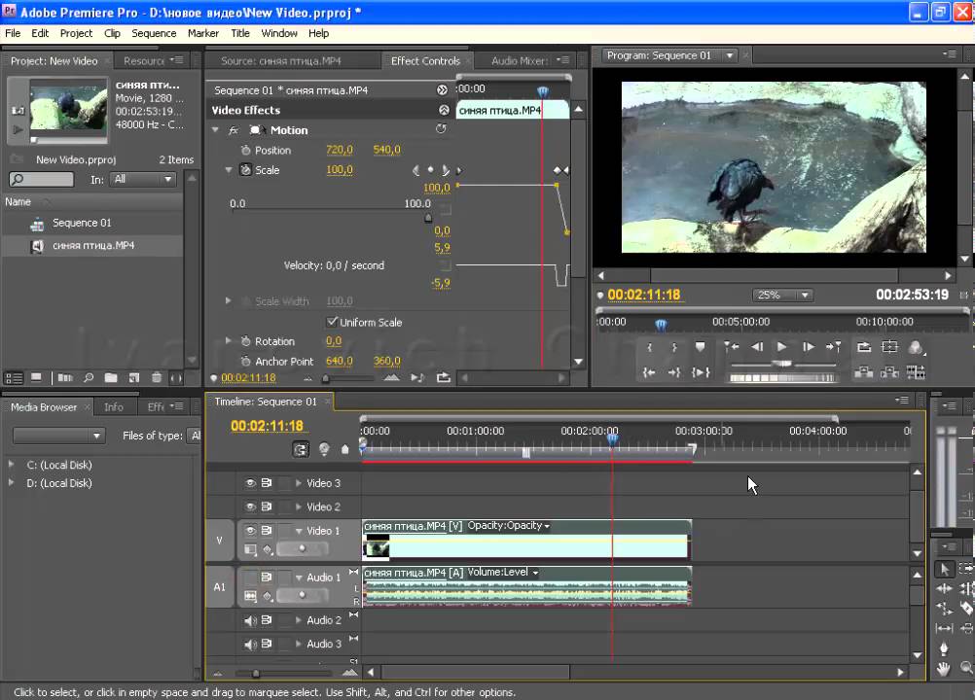Open the Marker menu

[x=203, y=33]
